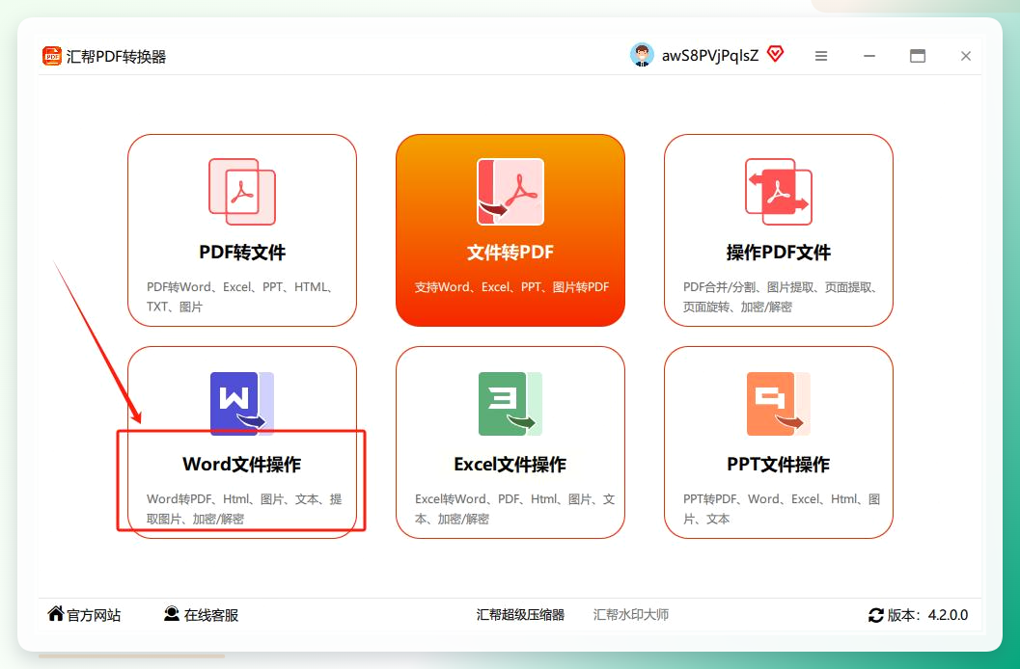Minimize the converter window
This screenshot has height=669, width=1020.
point(869,56)
